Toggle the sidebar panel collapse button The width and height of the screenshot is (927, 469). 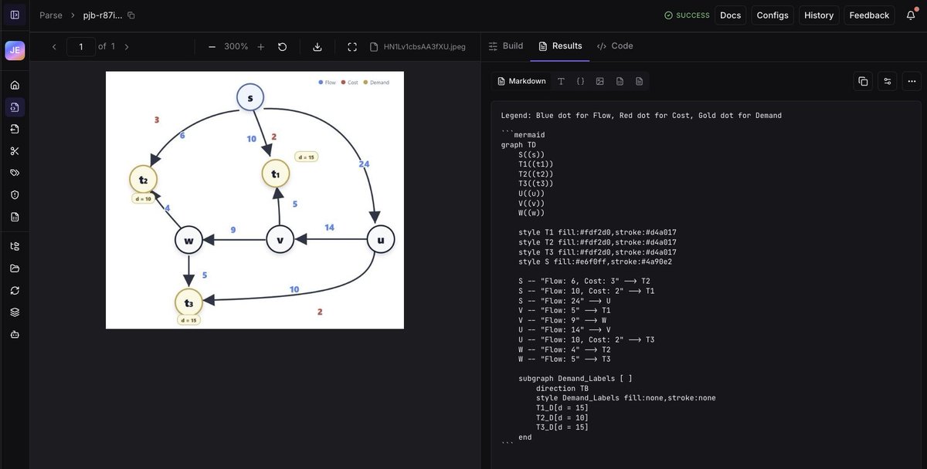coord(15,15)
